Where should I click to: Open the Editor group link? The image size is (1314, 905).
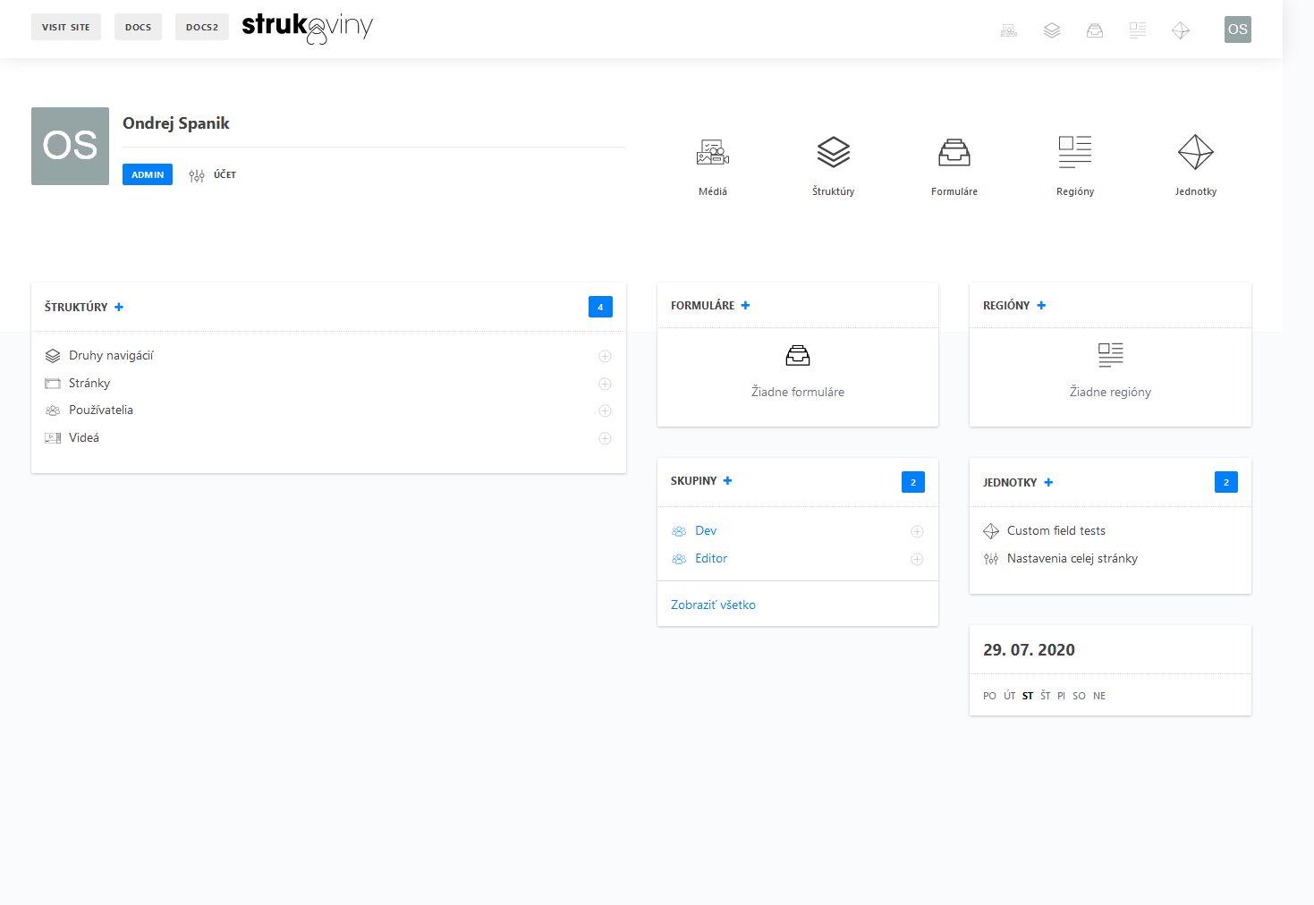(x=711, y=558)
